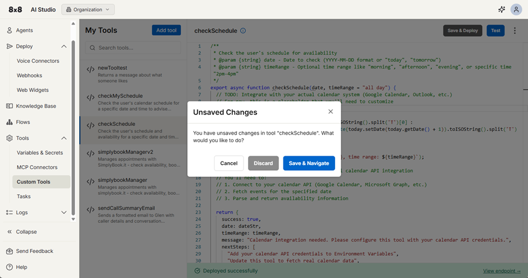Image resolution: width=528 pixels, height=278 pixels.
Task: Click the code icon for checkMySchedule
Action: tap(90, 97)
